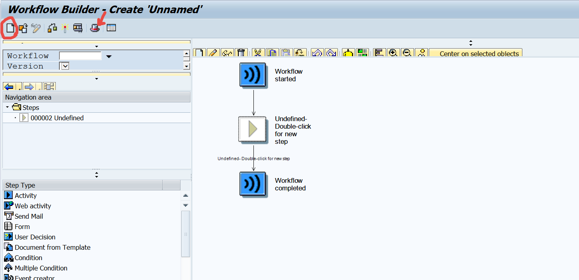Select the scissors Cut icon in the graphical editor

pos(258,52)
